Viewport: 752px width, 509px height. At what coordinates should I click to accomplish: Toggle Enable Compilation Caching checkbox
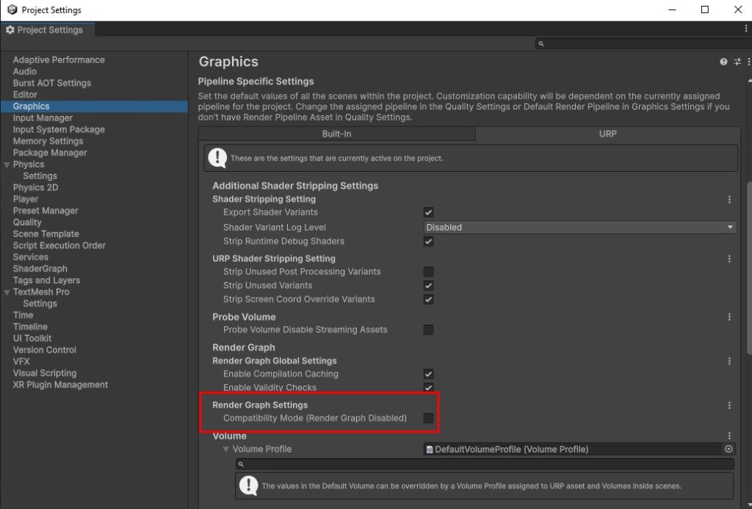[x=428, y=374]
